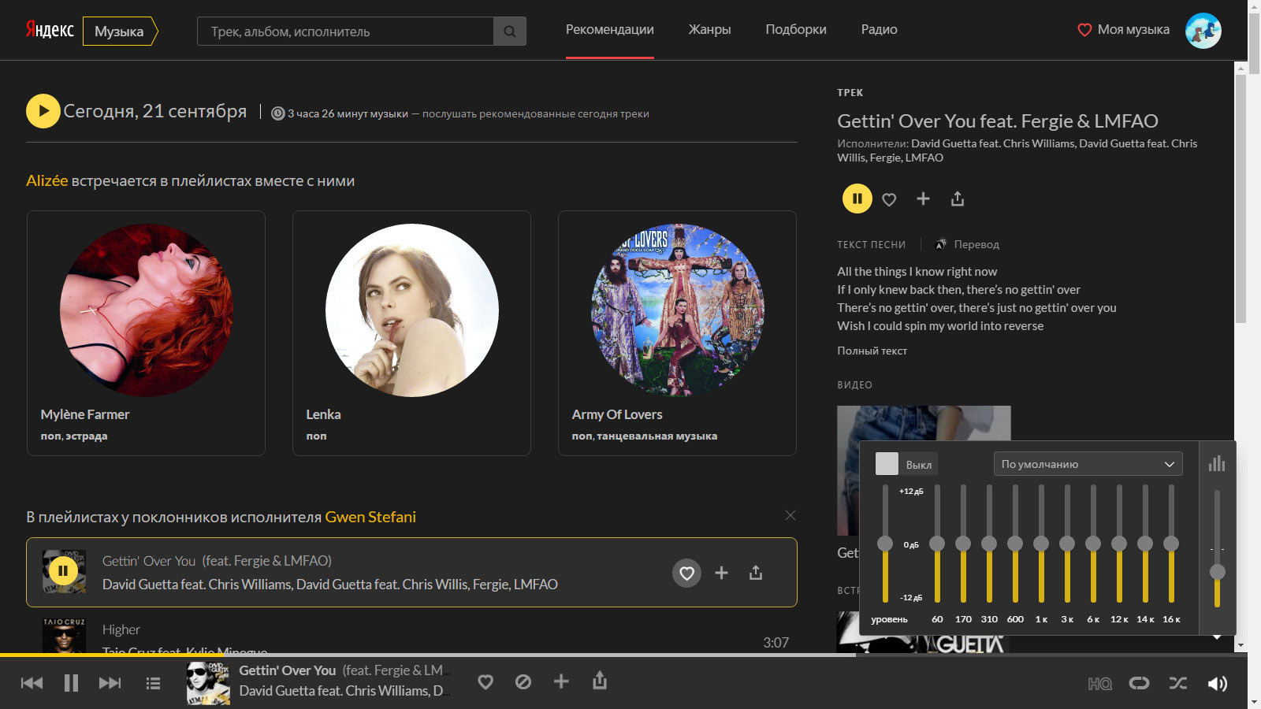The image size is (1261, 709).
Task: Open the user profile avatar
Action: coord(1203,31)
